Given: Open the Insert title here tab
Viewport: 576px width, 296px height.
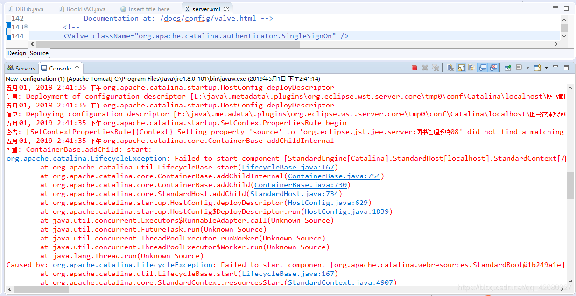Looking at the screenshot, I should click(x=145, y=9).
